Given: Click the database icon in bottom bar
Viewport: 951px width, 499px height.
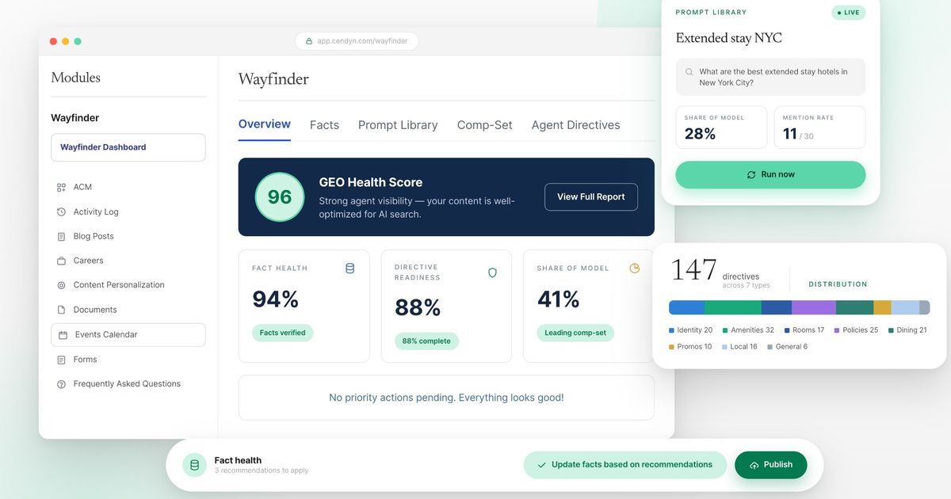Looking at the screenshot, I should 194,465.
